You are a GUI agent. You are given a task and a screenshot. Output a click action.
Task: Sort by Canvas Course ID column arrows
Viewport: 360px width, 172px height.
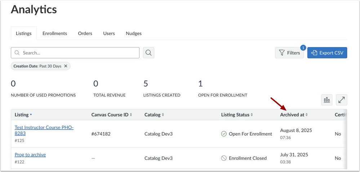coord(131,115)
